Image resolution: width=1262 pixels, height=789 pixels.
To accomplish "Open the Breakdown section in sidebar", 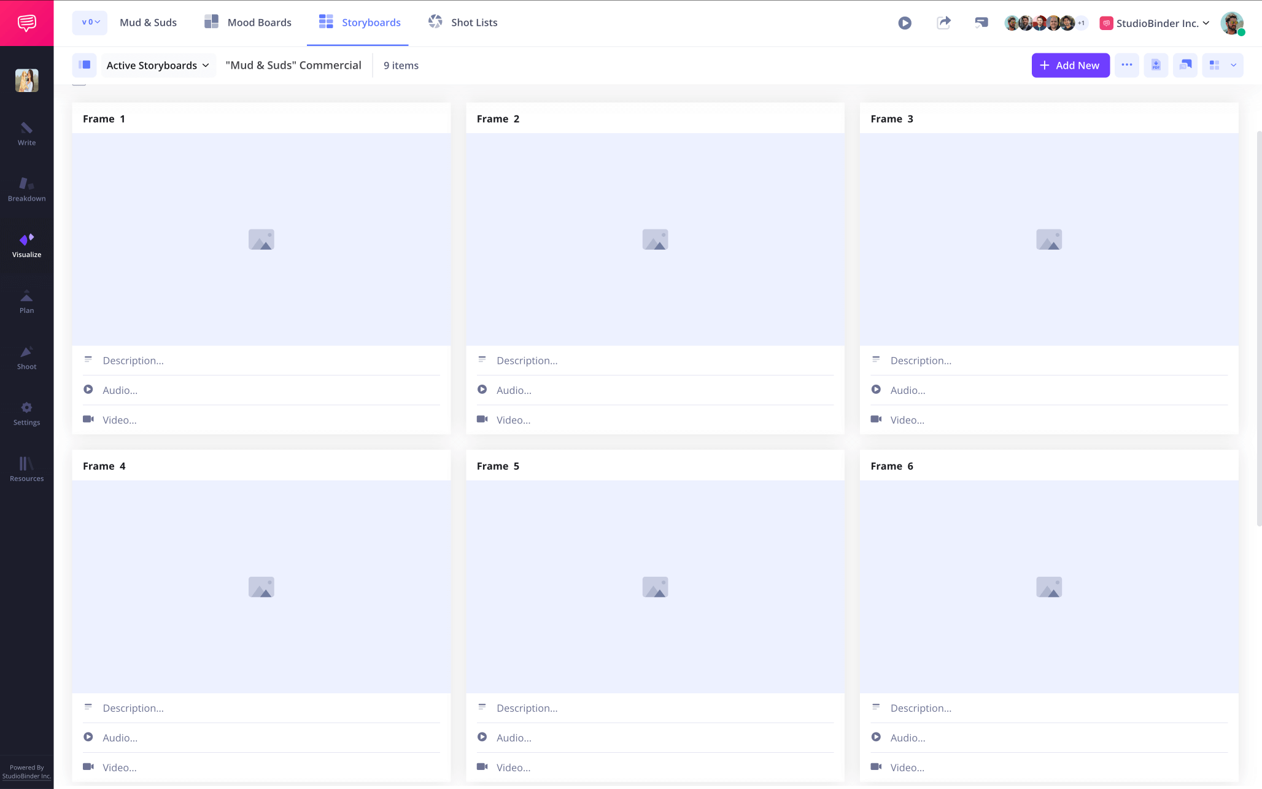I will coord(26,189).
